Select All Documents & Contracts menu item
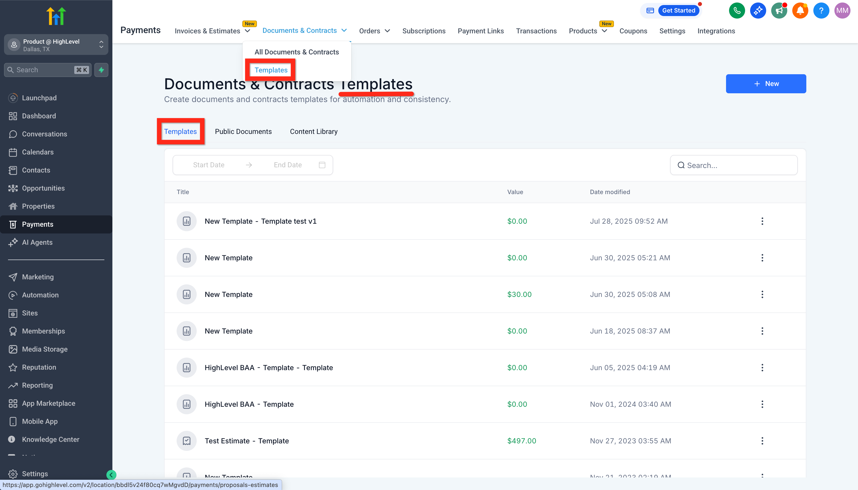Viewport: 858px width, 490px height. (296, 52)
